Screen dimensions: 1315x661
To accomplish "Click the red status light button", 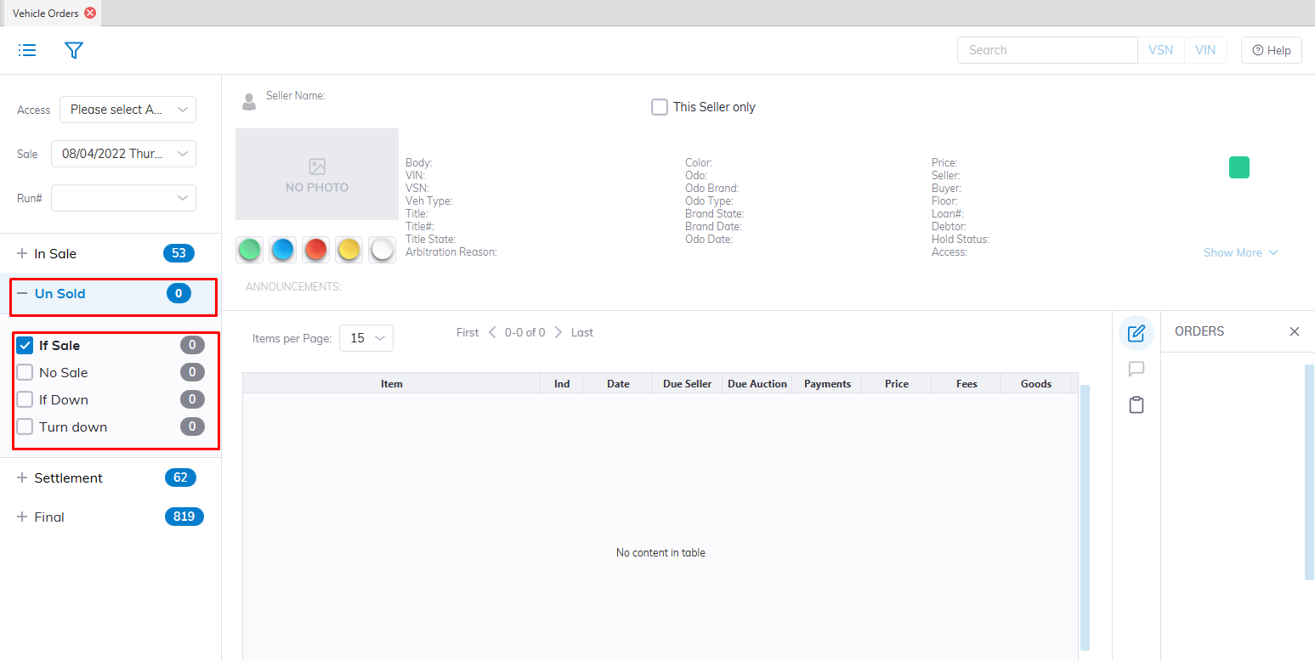I will click(315, 250).
